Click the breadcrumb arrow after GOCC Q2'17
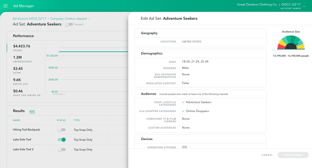Viewport: 312px width, 168px height. [x=48, y=19]
